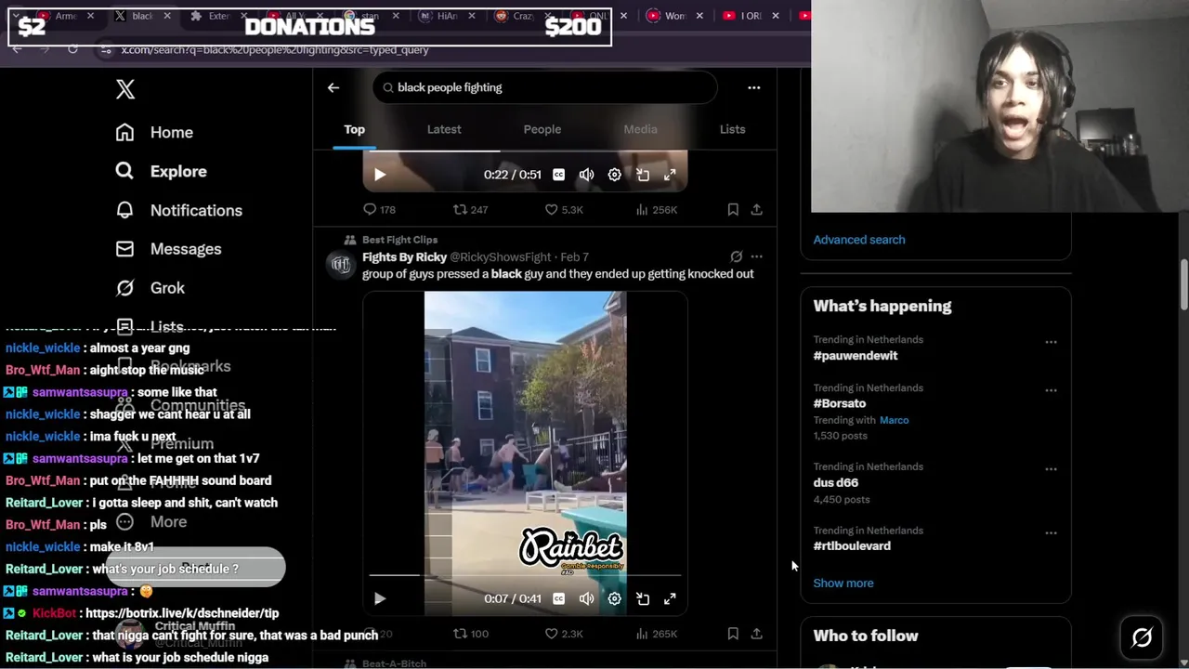Open the Marco trending-with link
Image resolution: width=1189 pixels, height=669 pixels.
click(894, 420)
